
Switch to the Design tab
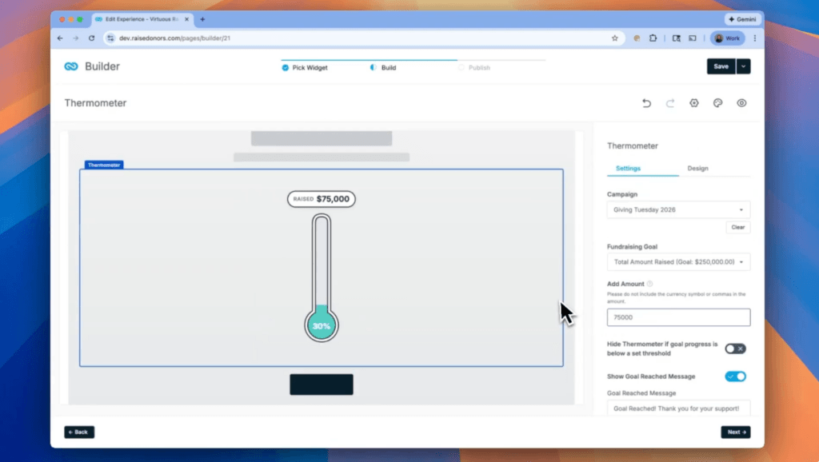pos(697,168)
